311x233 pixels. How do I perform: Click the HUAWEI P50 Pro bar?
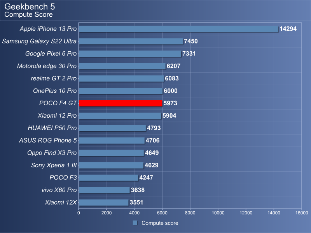click(112, 128)
